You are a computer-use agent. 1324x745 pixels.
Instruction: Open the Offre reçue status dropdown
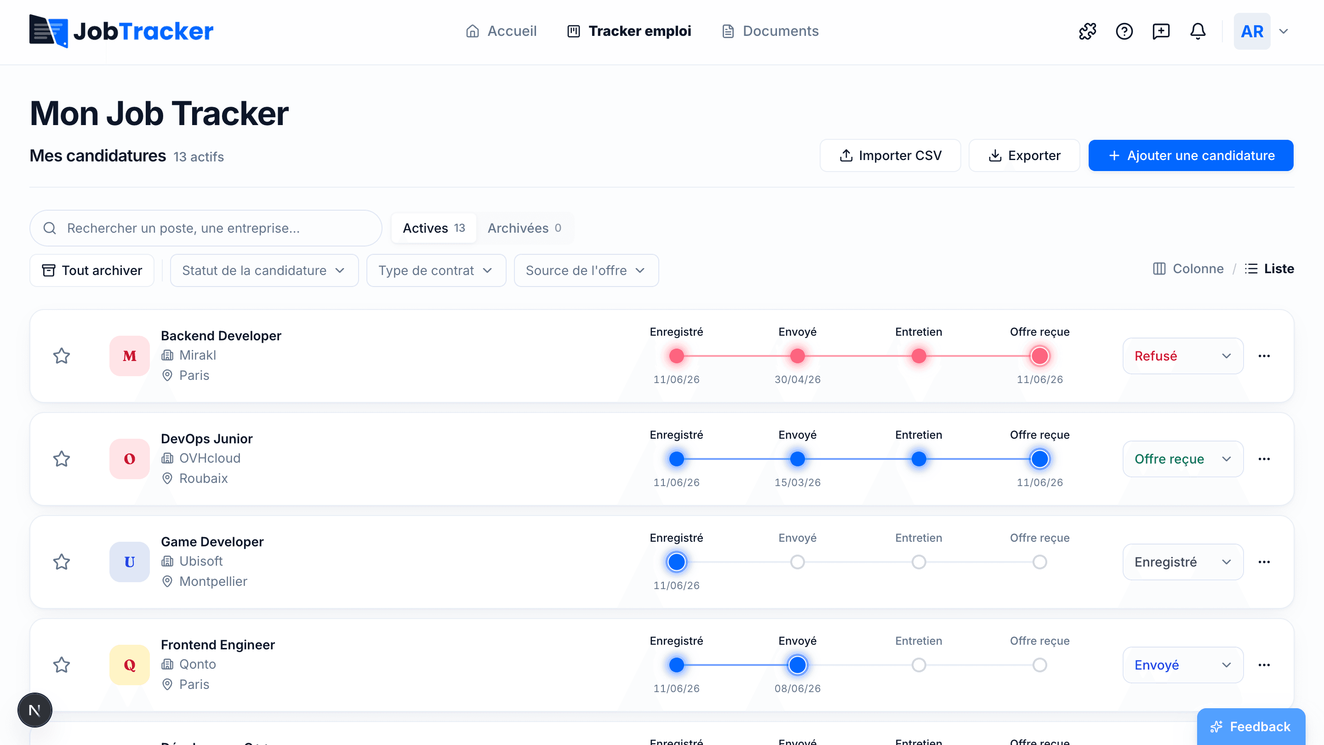coord(1183,458)
